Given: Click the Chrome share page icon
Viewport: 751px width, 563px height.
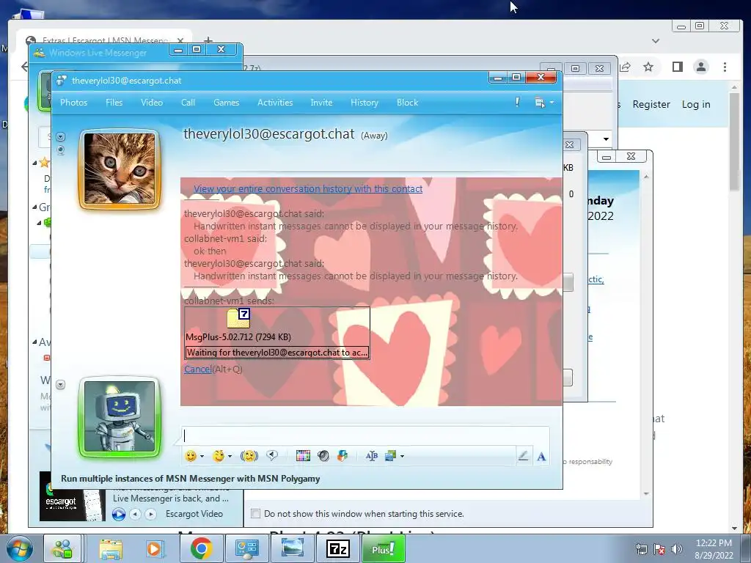Looking at the screenshot, I should (x=625, y=67).
